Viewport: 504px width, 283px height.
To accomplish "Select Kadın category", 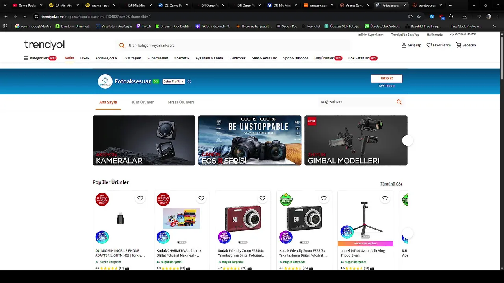I will click(69, 58).
